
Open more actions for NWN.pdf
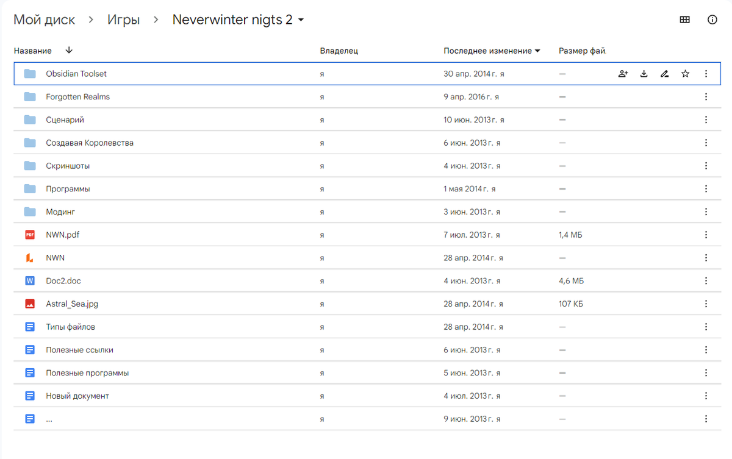click(x=706, y=235)
